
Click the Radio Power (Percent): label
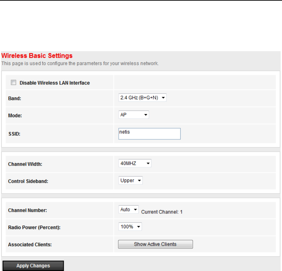(x=34, y=228)
